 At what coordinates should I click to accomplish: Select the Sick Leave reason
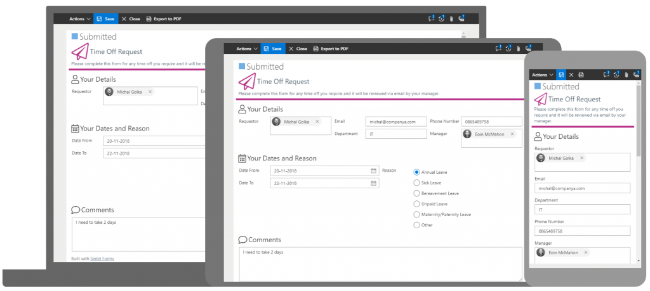pos(416,183)
